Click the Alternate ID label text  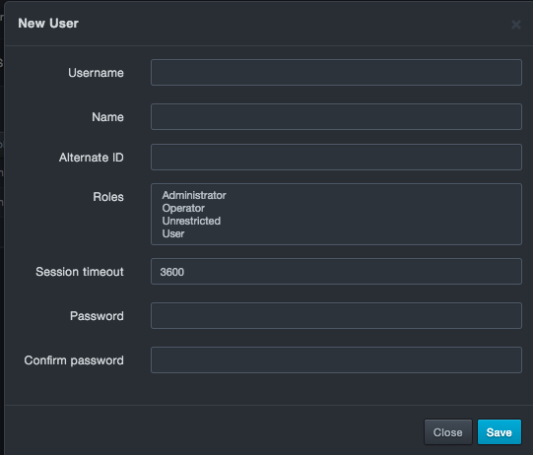click(91, 158)
